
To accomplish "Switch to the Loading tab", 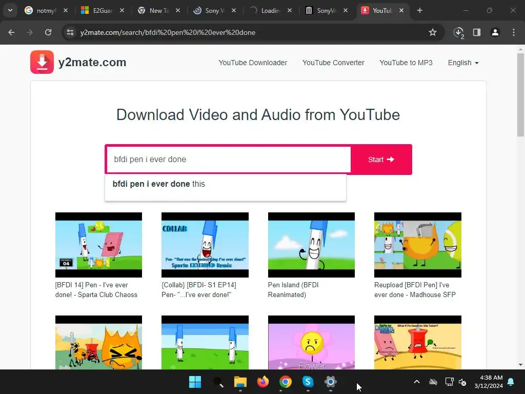I will point(266,10).
